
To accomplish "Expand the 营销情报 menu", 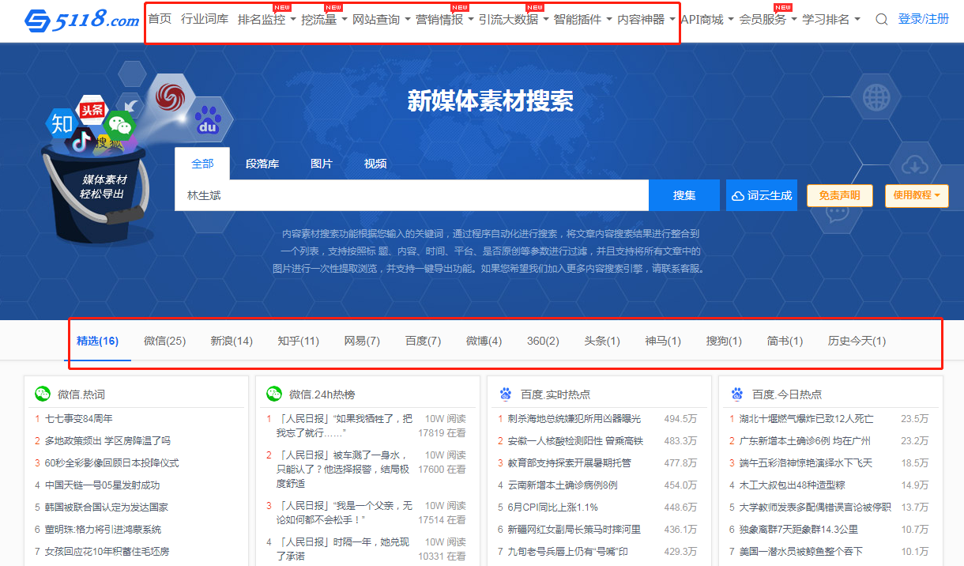I will (444, 19).
